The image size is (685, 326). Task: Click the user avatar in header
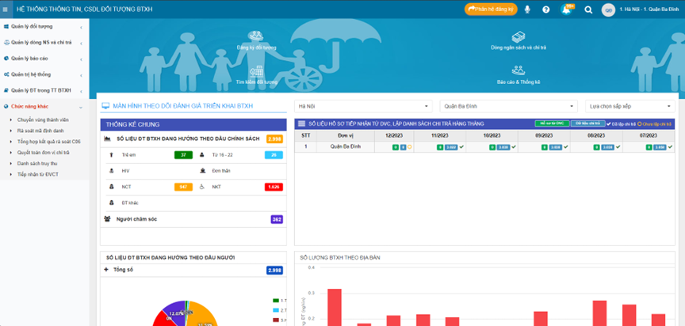608,9
